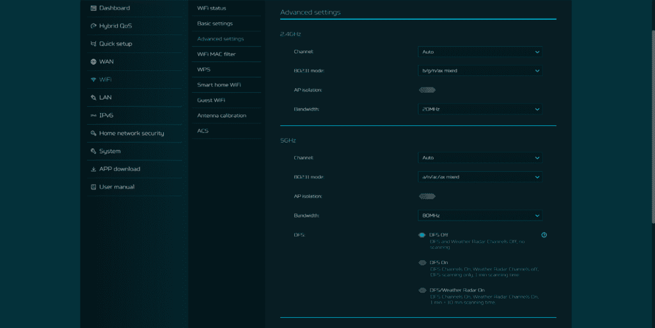
Task: Select DFS/Weather Radar On option
Action: pos(422,290)
